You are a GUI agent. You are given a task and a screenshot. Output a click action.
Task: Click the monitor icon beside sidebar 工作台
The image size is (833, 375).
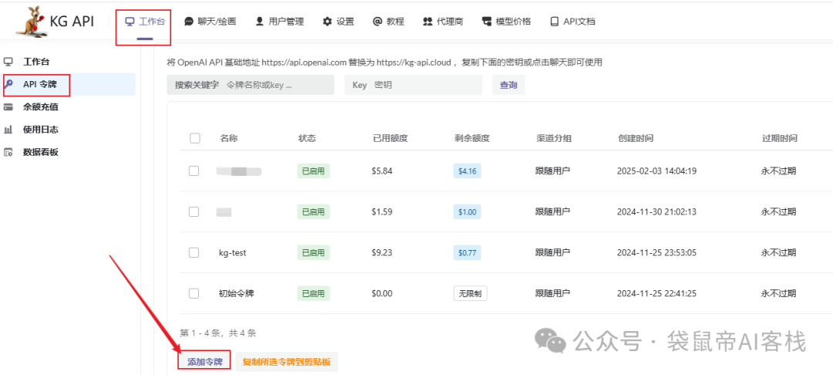tap(8, 62)
